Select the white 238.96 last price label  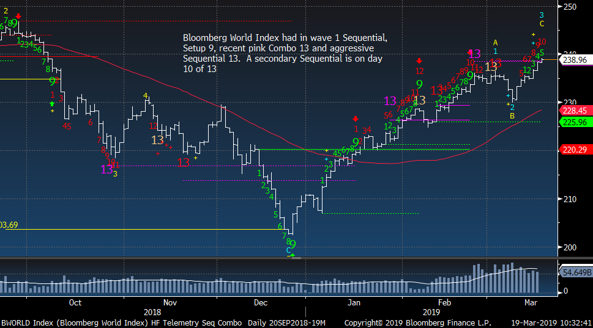[x=575, y=60]
